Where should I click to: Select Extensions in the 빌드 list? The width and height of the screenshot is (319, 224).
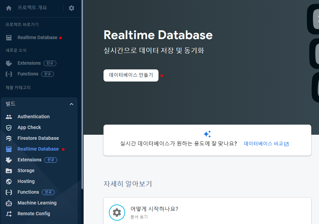click(29, 160)
